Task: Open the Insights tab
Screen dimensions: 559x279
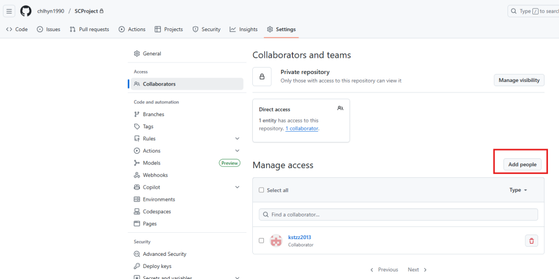Action: [x=244, y=29]
